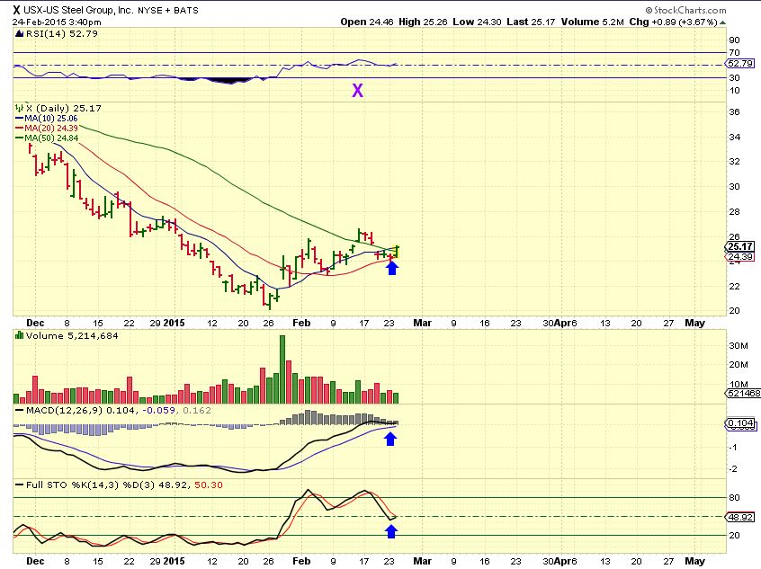Click the 30M volume axis label
This screenshot has width=761, height=569.
(738, 345)
